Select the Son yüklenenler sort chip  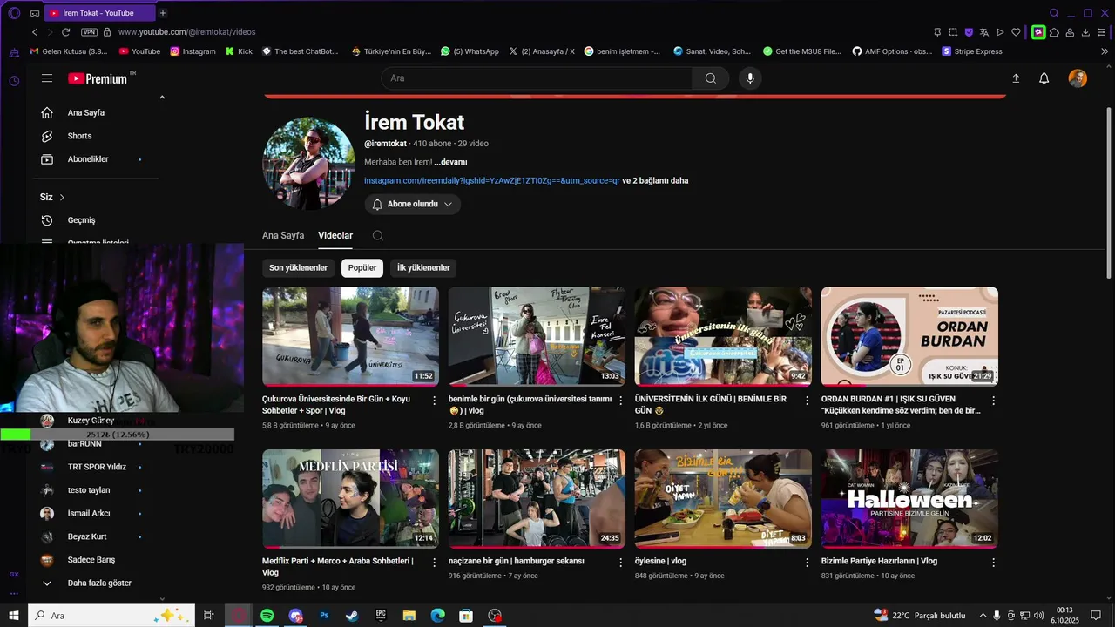coord(298,268)
